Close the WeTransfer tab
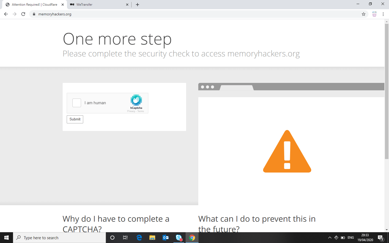Viewport: 389px width, 243px height. coord(127,5)
